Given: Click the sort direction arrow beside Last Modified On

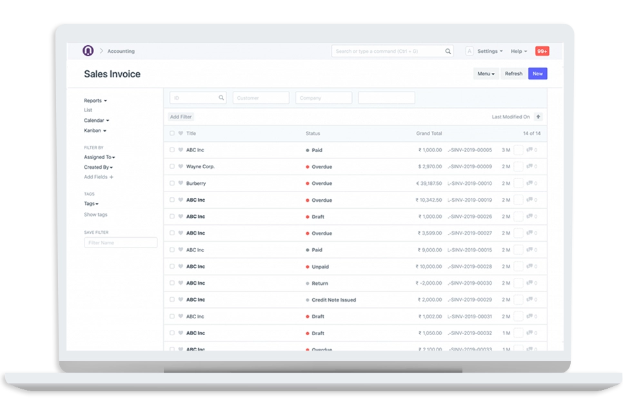Looking at the screenshot, I should 538,117.
